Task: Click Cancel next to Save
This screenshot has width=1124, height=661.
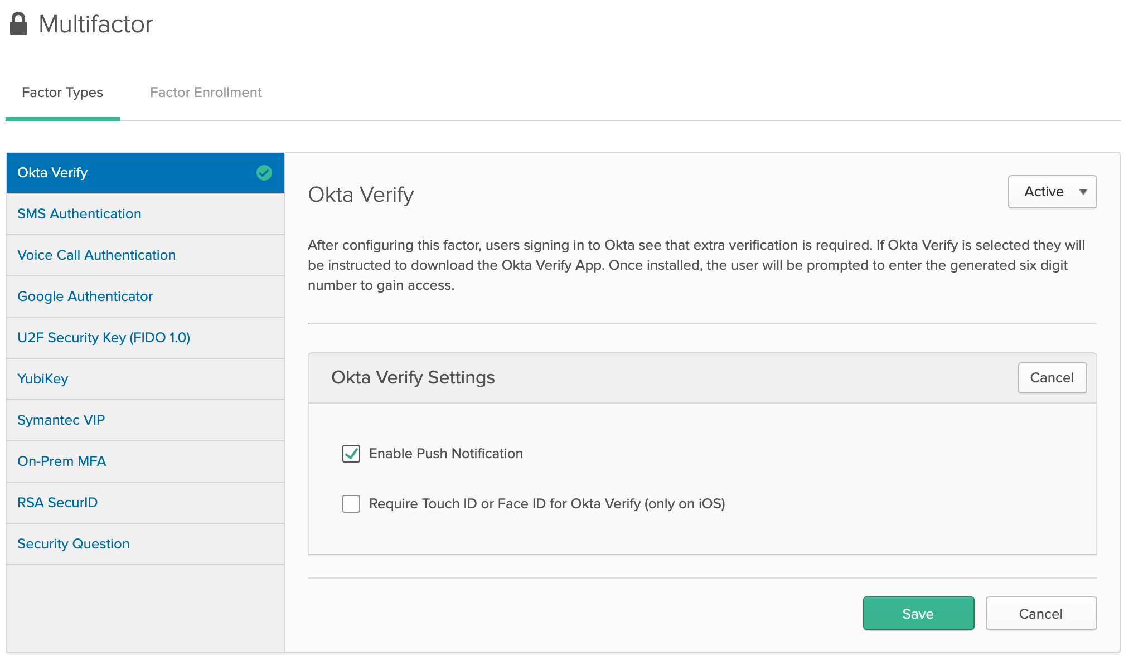Action: click(x=1040, y=614)
